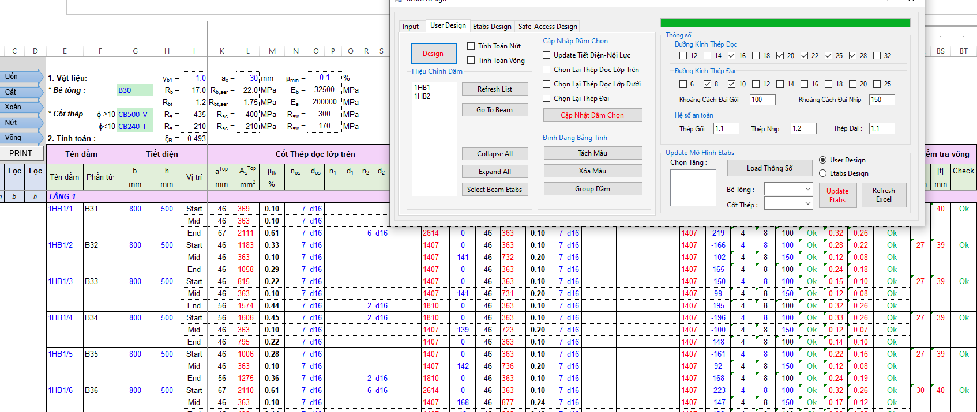Open the User Design tab
Image resolution: width=977 pixels, height=412 pixels.
[448, 25]
